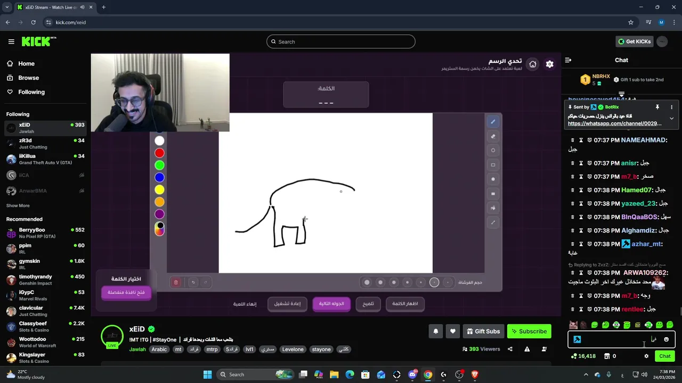Expand the pinned message chevron
The width and height of the screenshot is (682, 383).
(x=671, y=118)
